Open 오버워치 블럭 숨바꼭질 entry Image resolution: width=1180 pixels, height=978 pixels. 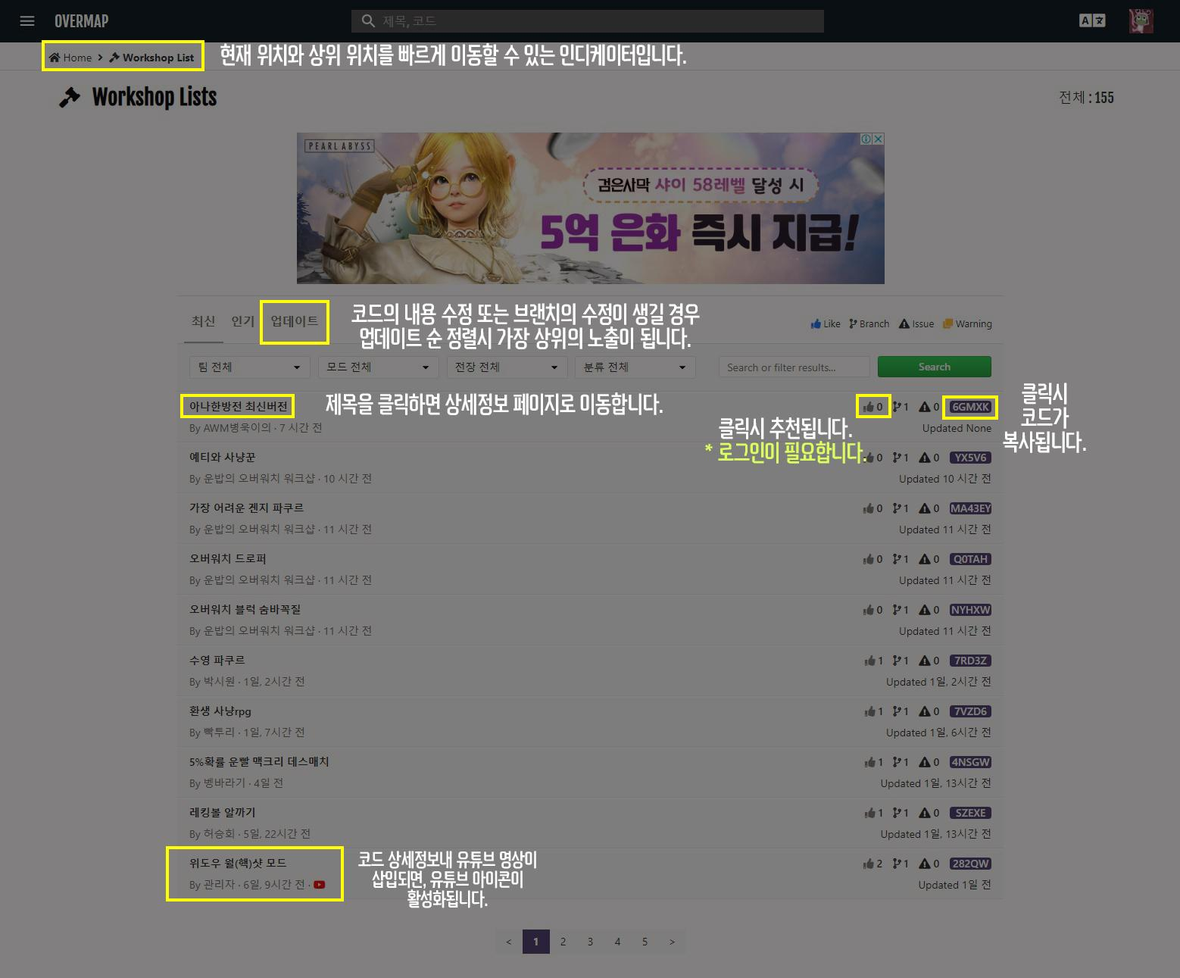pos(245,609)
